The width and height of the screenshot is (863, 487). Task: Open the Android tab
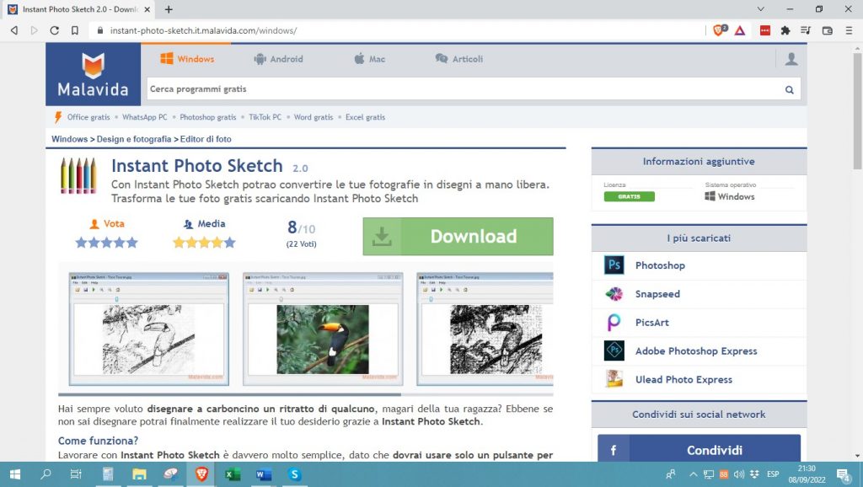coord(278,59)
